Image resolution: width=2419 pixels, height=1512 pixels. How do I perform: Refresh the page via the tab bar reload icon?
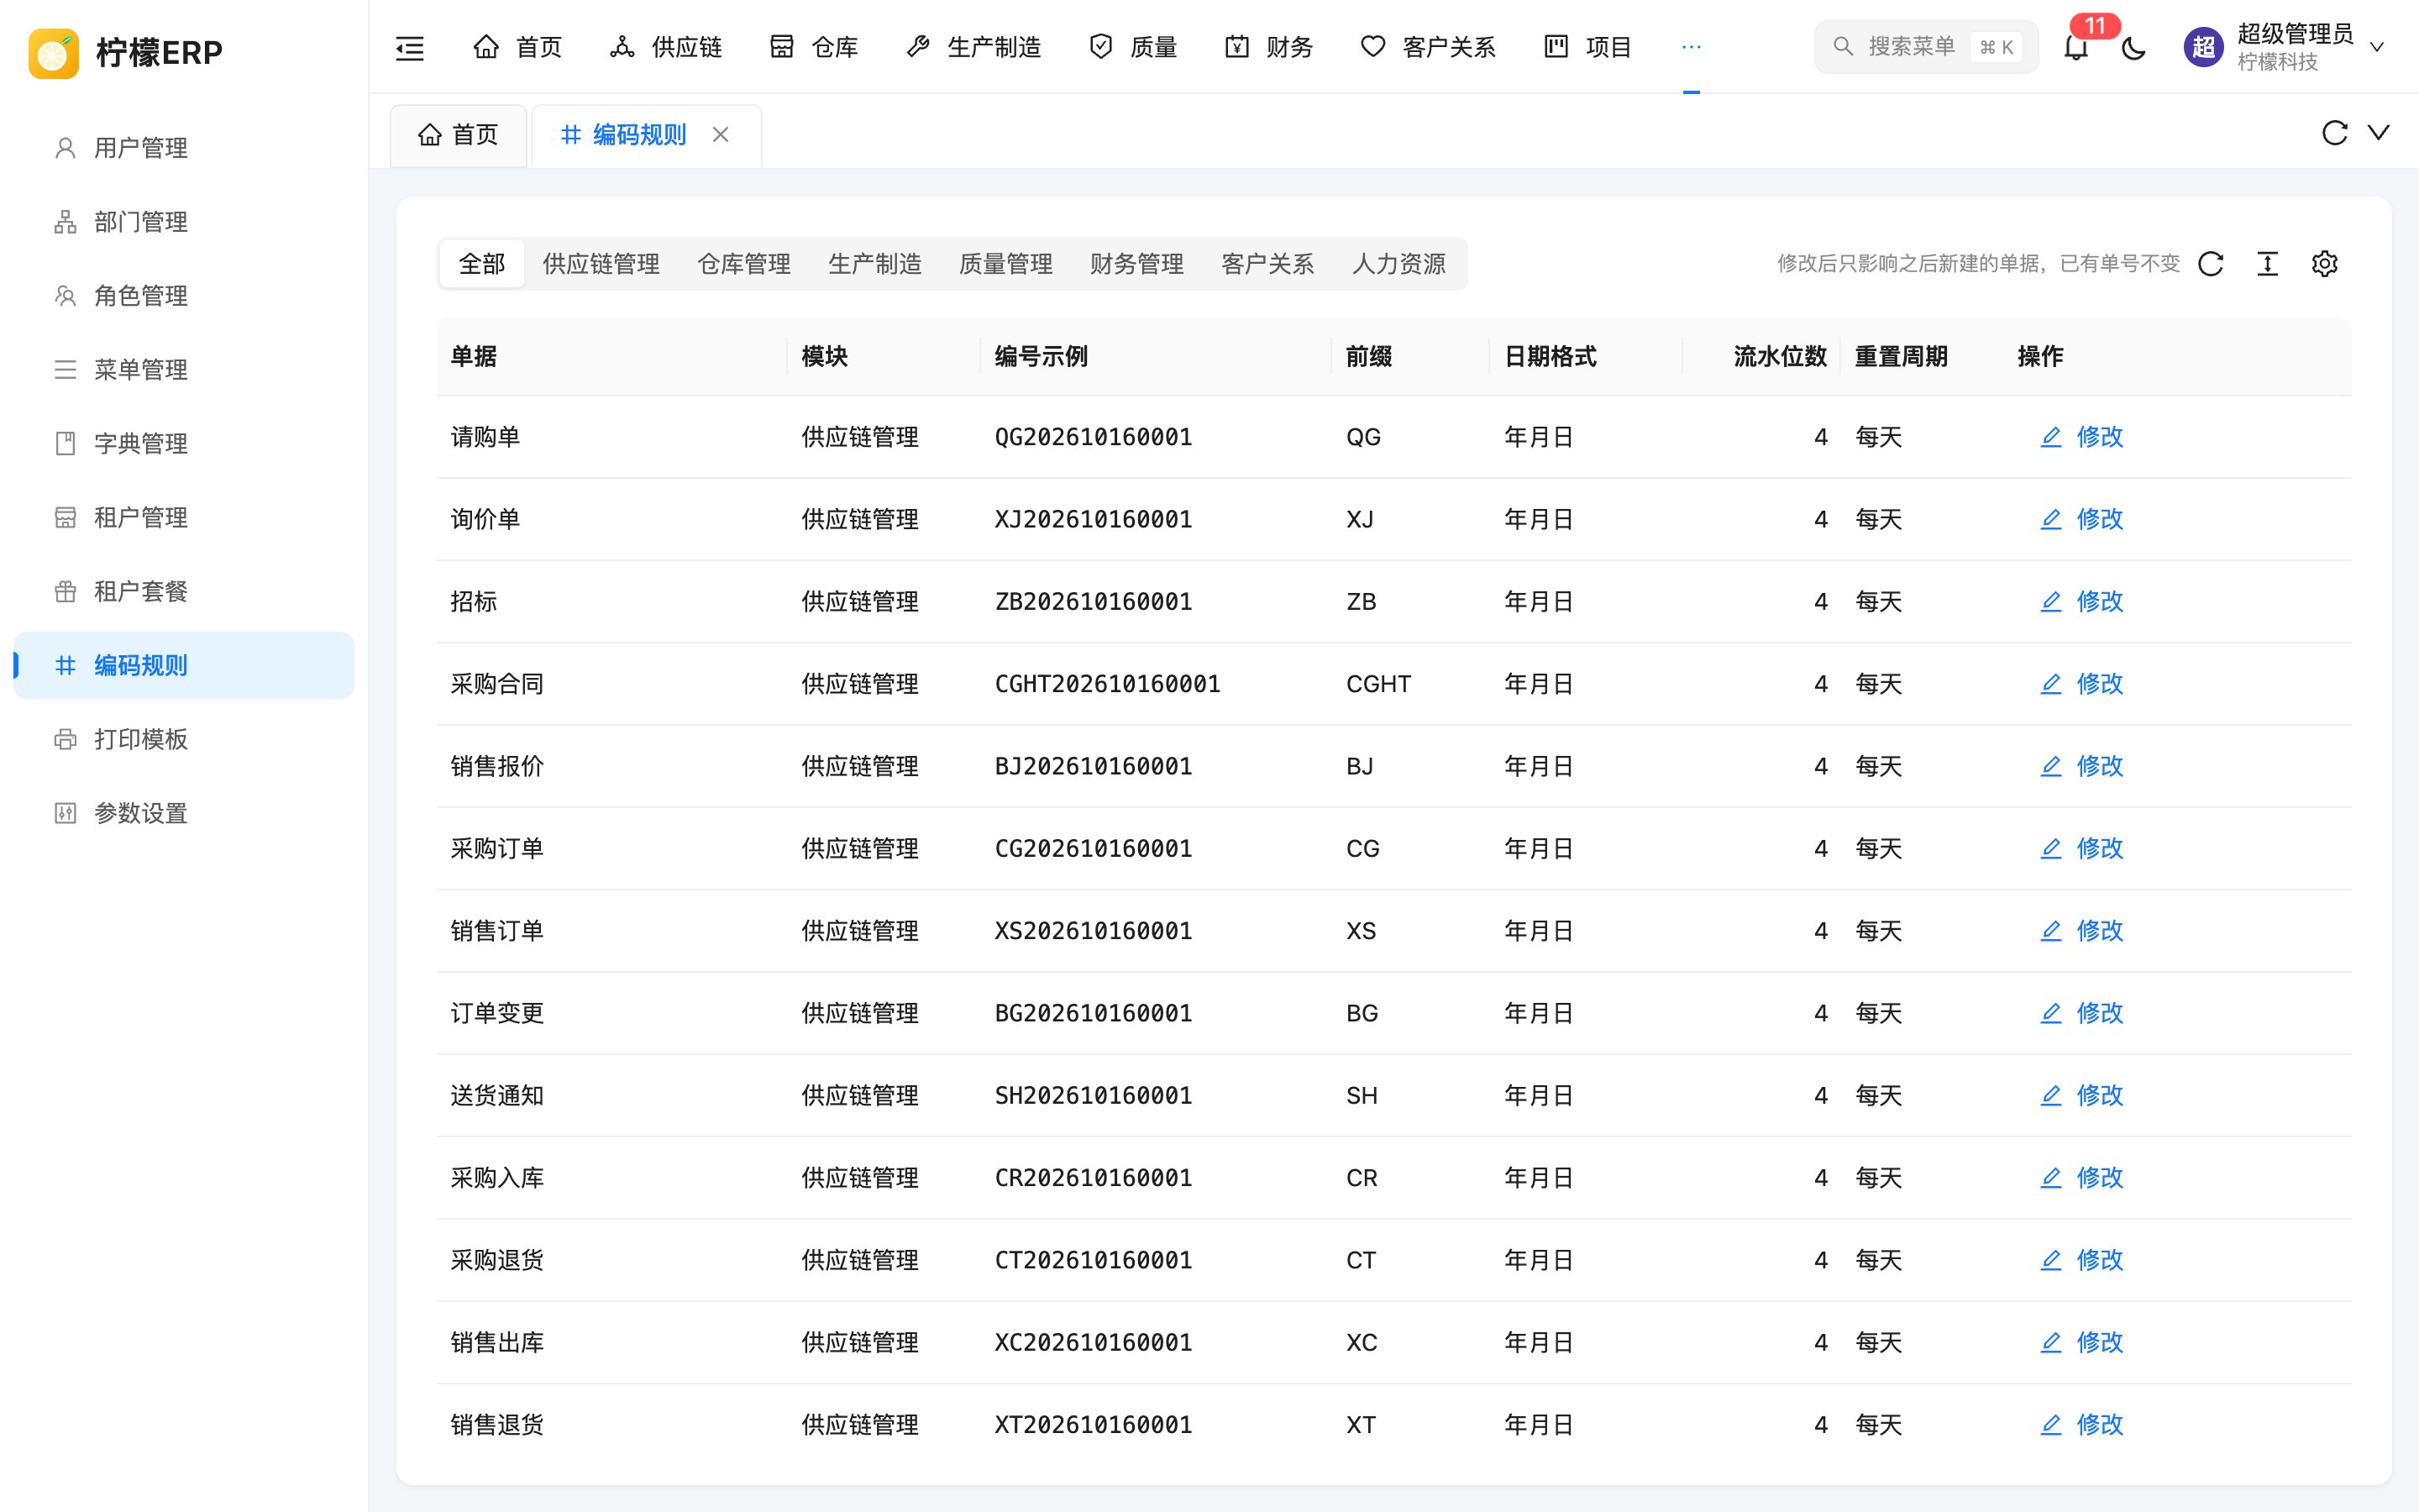coord(2334,133)
